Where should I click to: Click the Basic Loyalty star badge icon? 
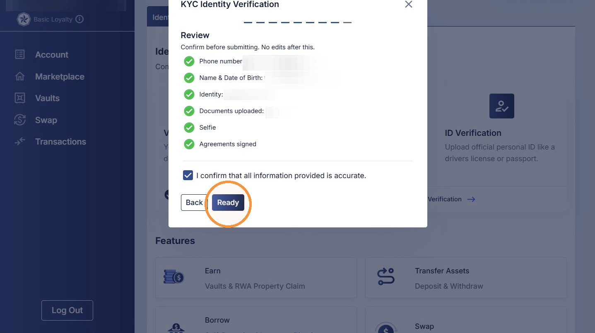(24, 19)
